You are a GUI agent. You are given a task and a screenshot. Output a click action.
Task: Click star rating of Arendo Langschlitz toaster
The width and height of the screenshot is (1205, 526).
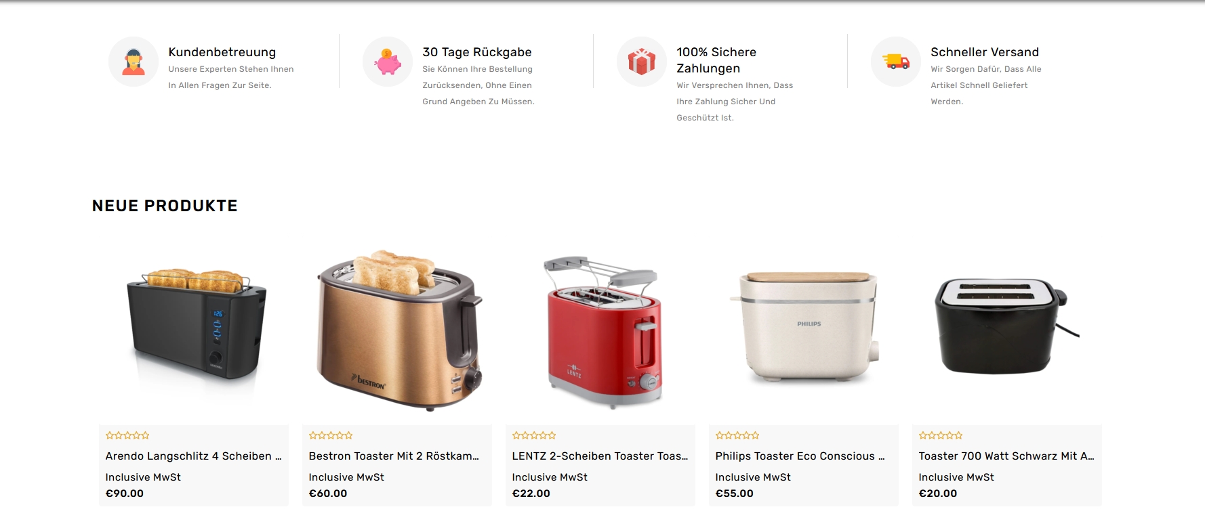tap(127, 435)
